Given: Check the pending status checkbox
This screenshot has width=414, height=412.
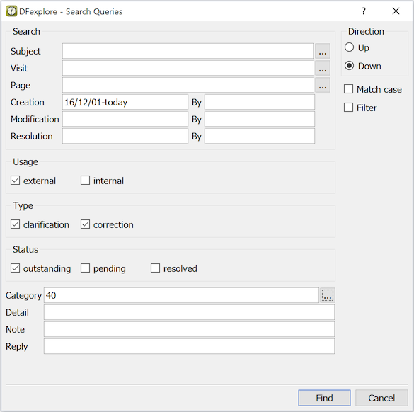Looking at the screenshot, I should [85, 268].
